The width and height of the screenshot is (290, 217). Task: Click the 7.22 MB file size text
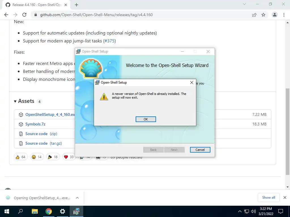point(259,114)
